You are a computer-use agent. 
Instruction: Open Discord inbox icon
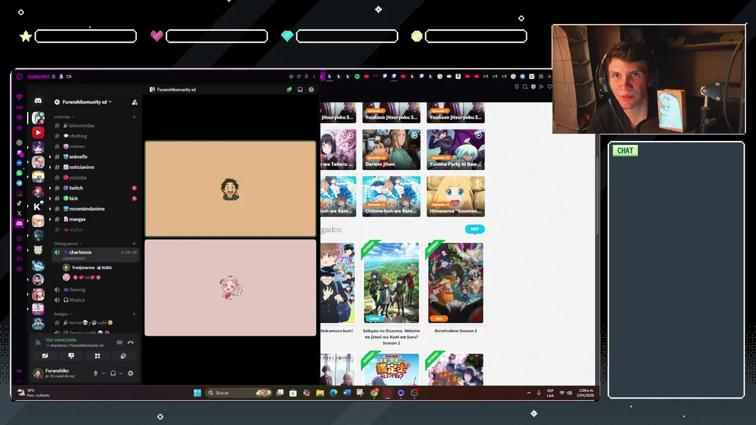300,90
